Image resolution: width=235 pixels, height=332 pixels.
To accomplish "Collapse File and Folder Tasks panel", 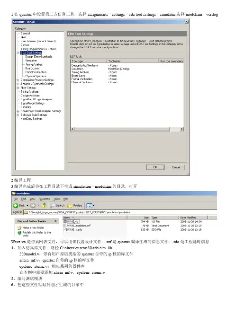I will pyautogui.click(x=55, y=221).
